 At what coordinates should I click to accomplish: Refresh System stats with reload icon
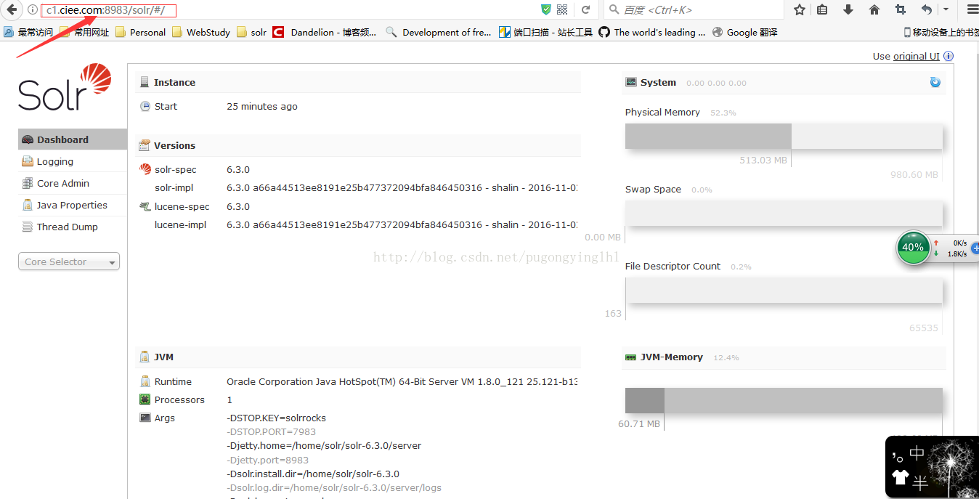(935, 82)
